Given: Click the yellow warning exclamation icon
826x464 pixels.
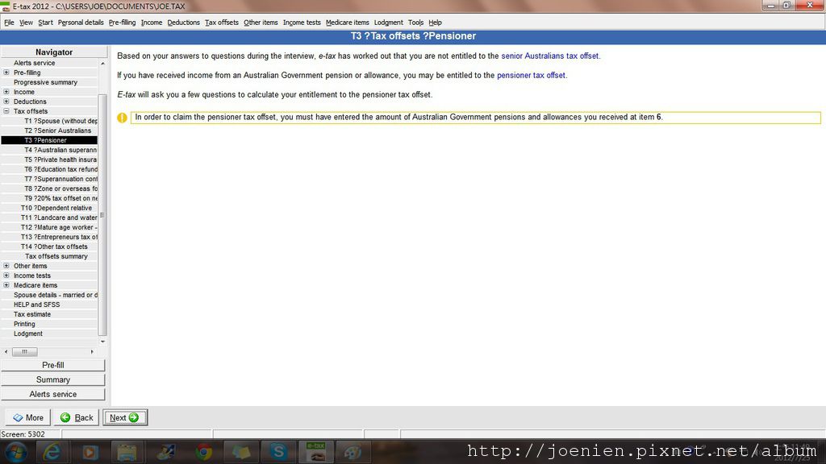Looking at the screenshot, I should tap(123, 118).
